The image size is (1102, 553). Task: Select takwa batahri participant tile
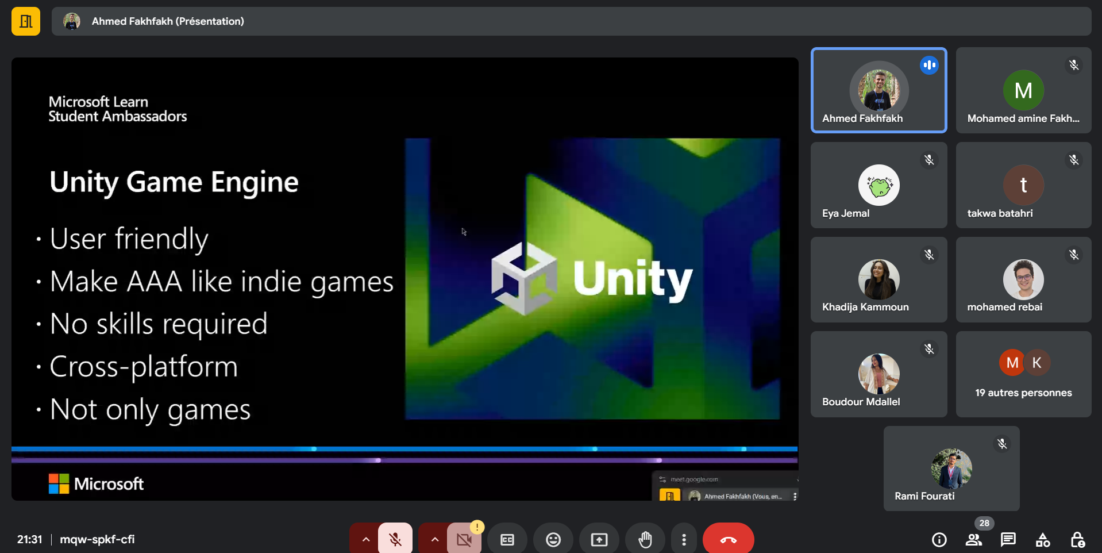tap(1023, 185)
